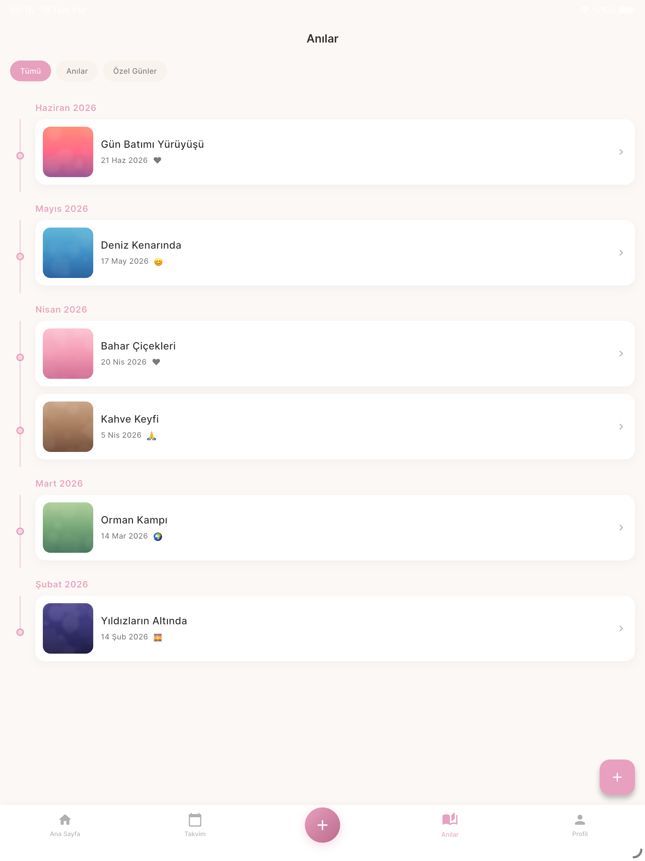Screen dimensions: 645x861
Task: Click the purple Yıldızların Altında thumbnail
Action: pyautogui.click(x=68, y=628)
